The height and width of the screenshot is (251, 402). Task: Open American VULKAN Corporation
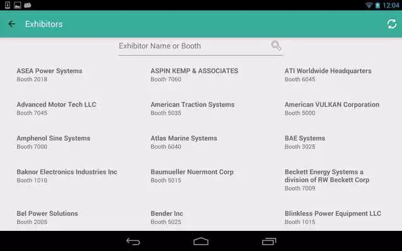(x=332, y=109)
